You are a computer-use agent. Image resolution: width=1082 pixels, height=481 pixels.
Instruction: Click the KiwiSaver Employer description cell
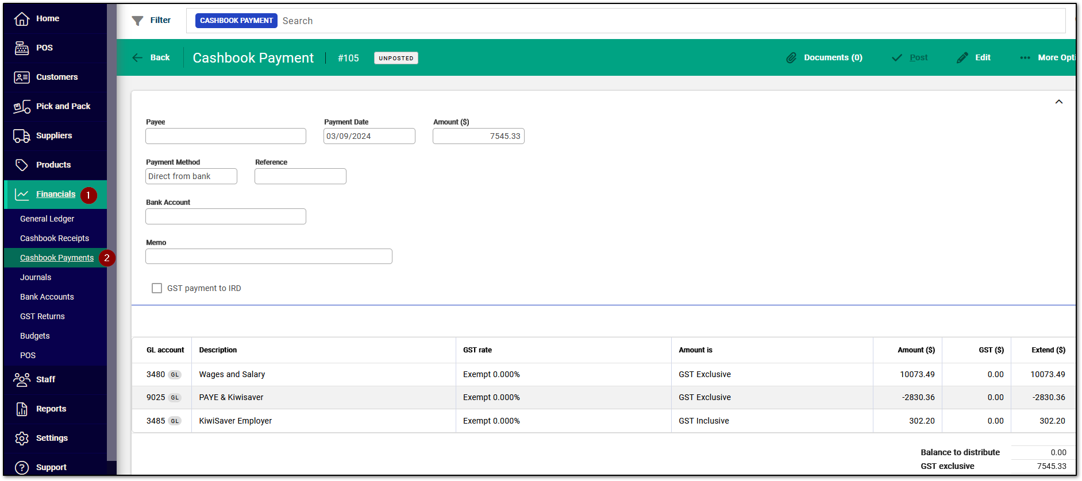point(324,421)
